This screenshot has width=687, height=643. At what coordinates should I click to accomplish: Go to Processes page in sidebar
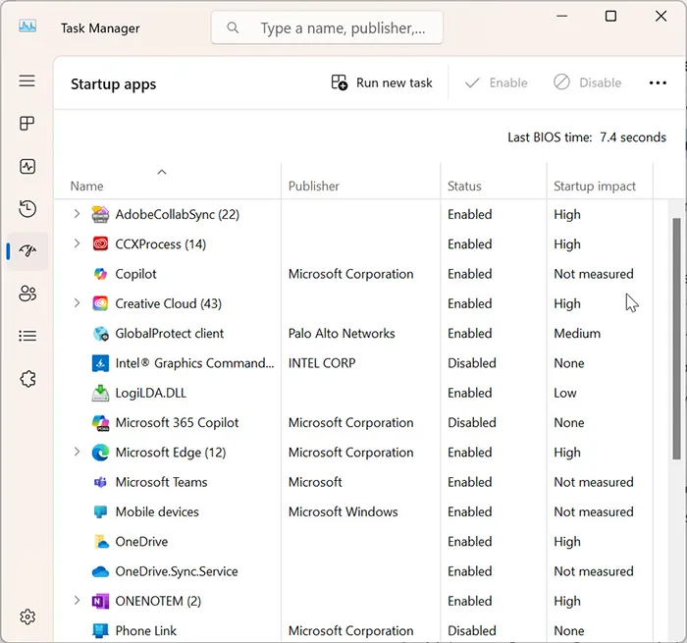(x=27, y=124)
